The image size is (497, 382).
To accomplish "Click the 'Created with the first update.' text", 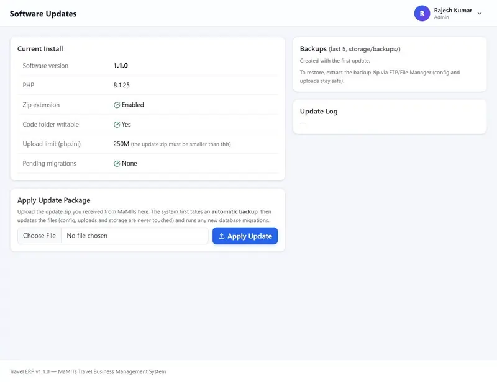I will pyautogui.click(x=335, y=61).
